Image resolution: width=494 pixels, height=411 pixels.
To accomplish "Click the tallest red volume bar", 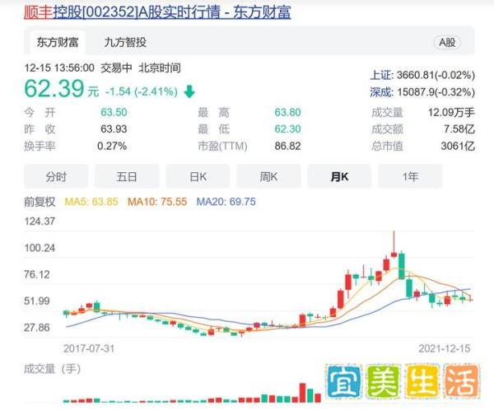I will pyautogui.click(x=303, y=393).
